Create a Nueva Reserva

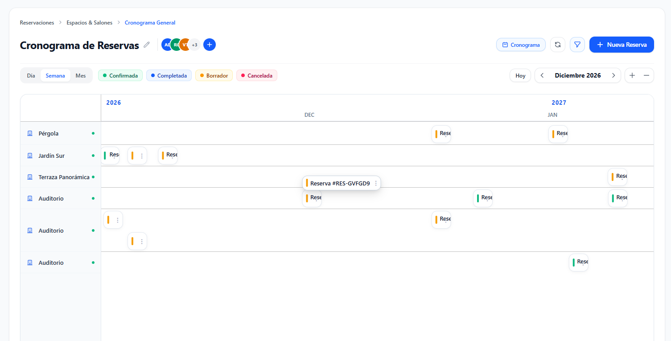(622, 45)
